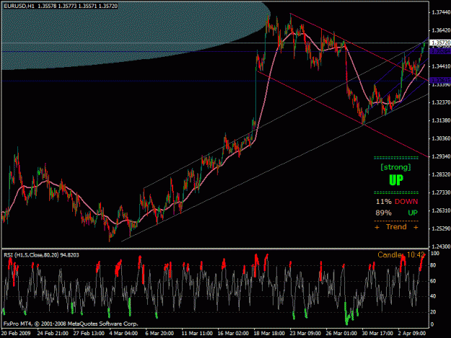Click the 16 Mar 02:00 time label
Screen dimensions: 451x338
click(233, 334)
